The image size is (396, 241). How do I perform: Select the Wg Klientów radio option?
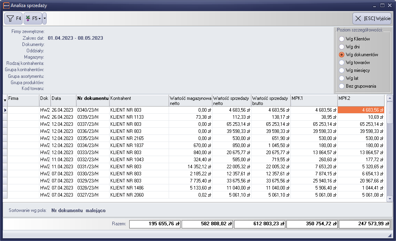coord(342,39)
